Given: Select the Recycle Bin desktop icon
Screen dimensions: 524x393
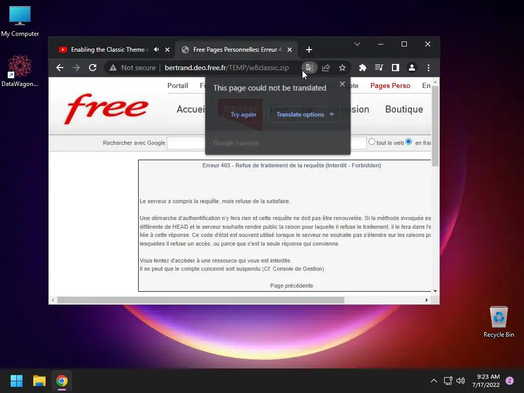Looking at the screenshot, I should (x=498, y=322).
